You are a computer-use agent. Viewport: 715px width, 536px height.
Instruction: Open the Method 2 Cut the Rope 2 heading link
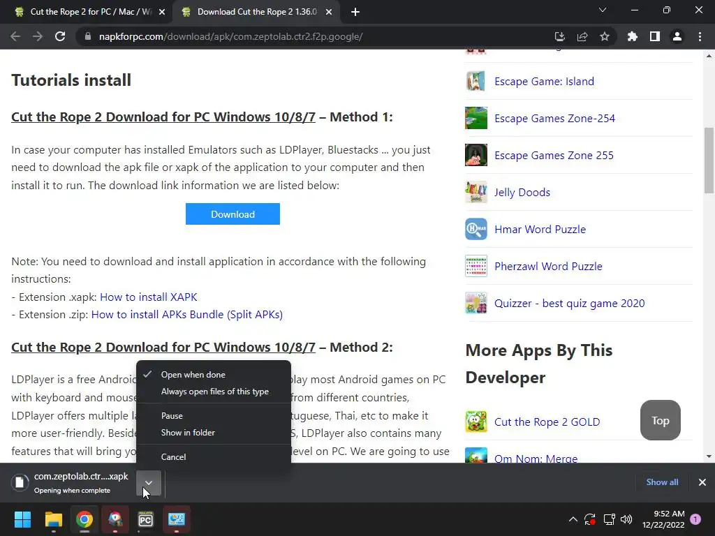[163, 348]
